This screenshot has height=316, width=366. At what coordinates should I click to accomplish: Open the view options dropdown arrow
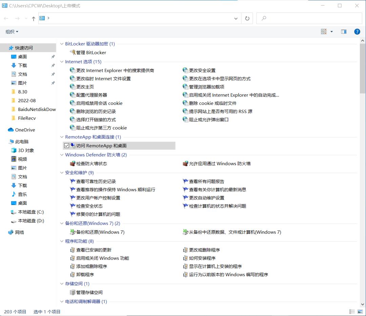pos(331,32)
